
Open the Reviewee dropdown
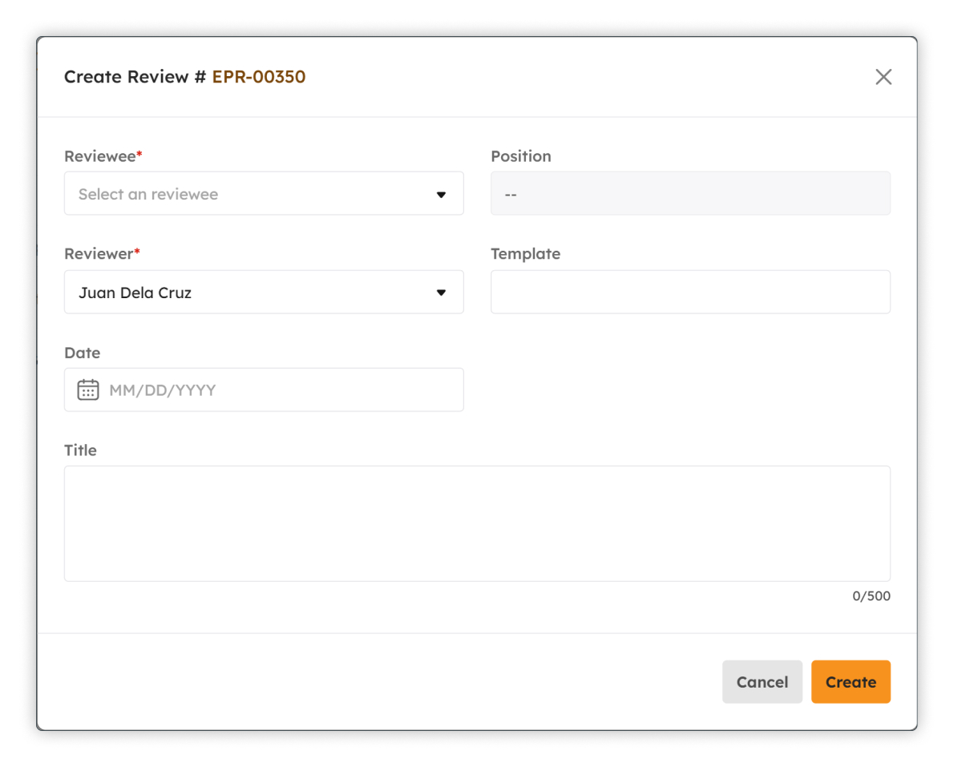click(264, 193)
